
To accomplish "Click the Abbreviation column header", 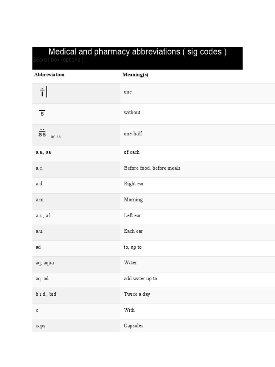I will tap(49, 75).
